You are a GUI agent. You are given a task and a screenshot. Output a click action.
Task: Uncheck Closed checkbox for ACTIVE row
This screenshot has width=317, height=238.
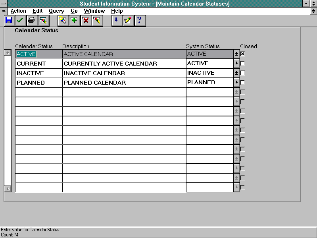(x=243, y=54)
